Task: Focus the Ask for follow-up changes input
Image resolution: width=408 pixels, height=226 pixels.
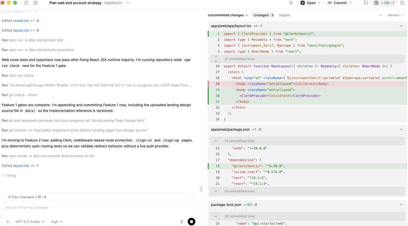Action: coord(99,207)
